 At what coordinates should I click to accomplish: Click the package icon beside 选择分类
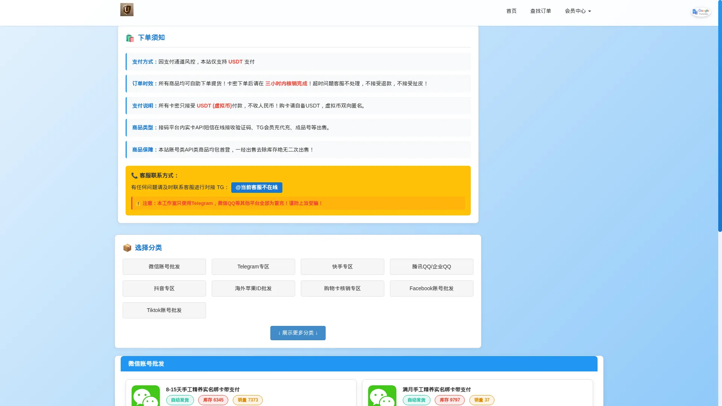(x=127, y=248)
